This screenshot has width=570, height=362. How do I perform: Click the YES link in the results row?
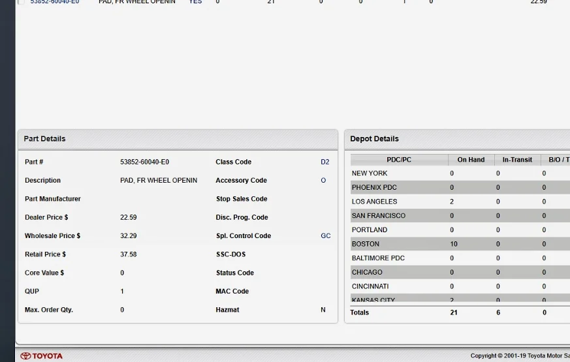coord(195,2)
